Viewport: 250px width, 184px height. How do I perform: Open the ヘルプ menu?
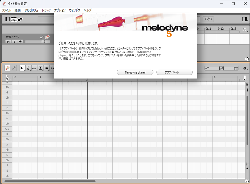tap(87, 10)
